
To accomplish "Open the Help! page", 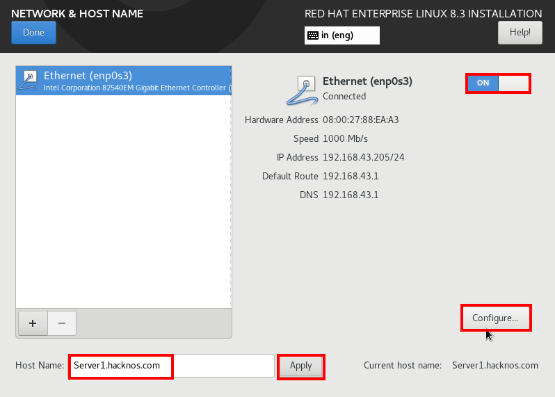I will click(520, 32).
